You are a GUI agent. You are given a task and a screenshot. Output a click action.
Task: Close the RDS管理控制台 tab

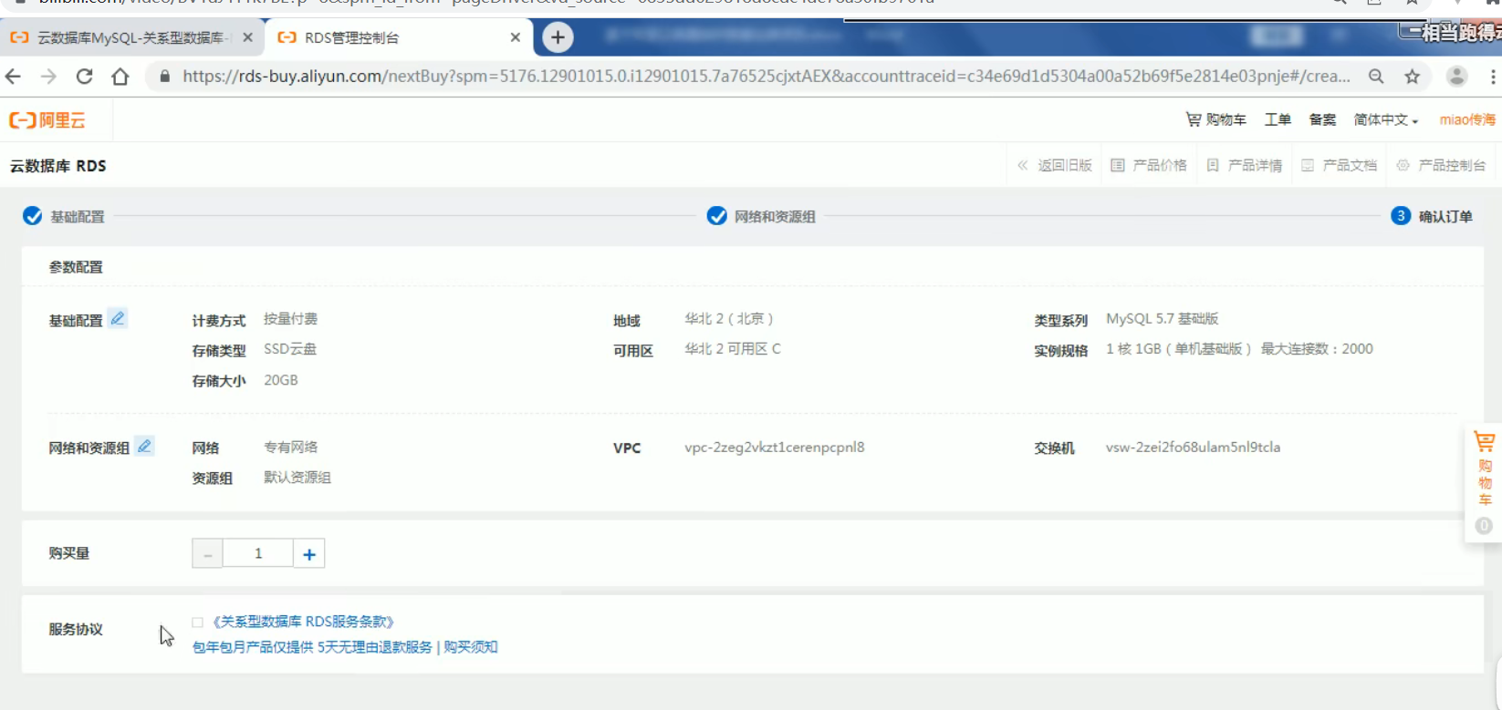(x=516, y=37)
